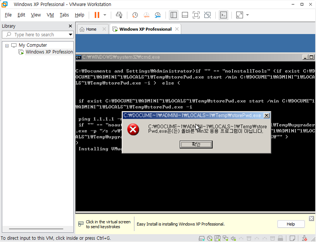Toggle Unity mode icon

click(207, 15)
